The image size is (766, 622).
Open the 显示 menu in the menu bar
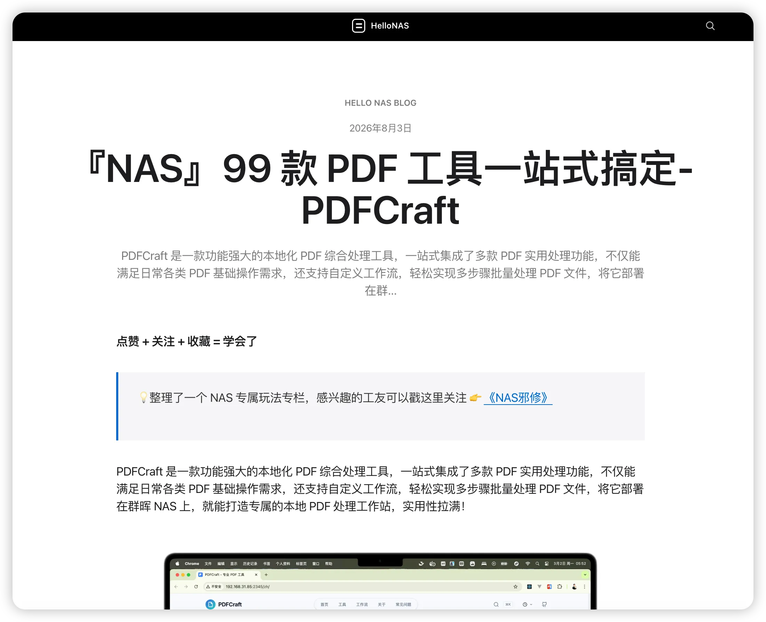tap(234, 564)
